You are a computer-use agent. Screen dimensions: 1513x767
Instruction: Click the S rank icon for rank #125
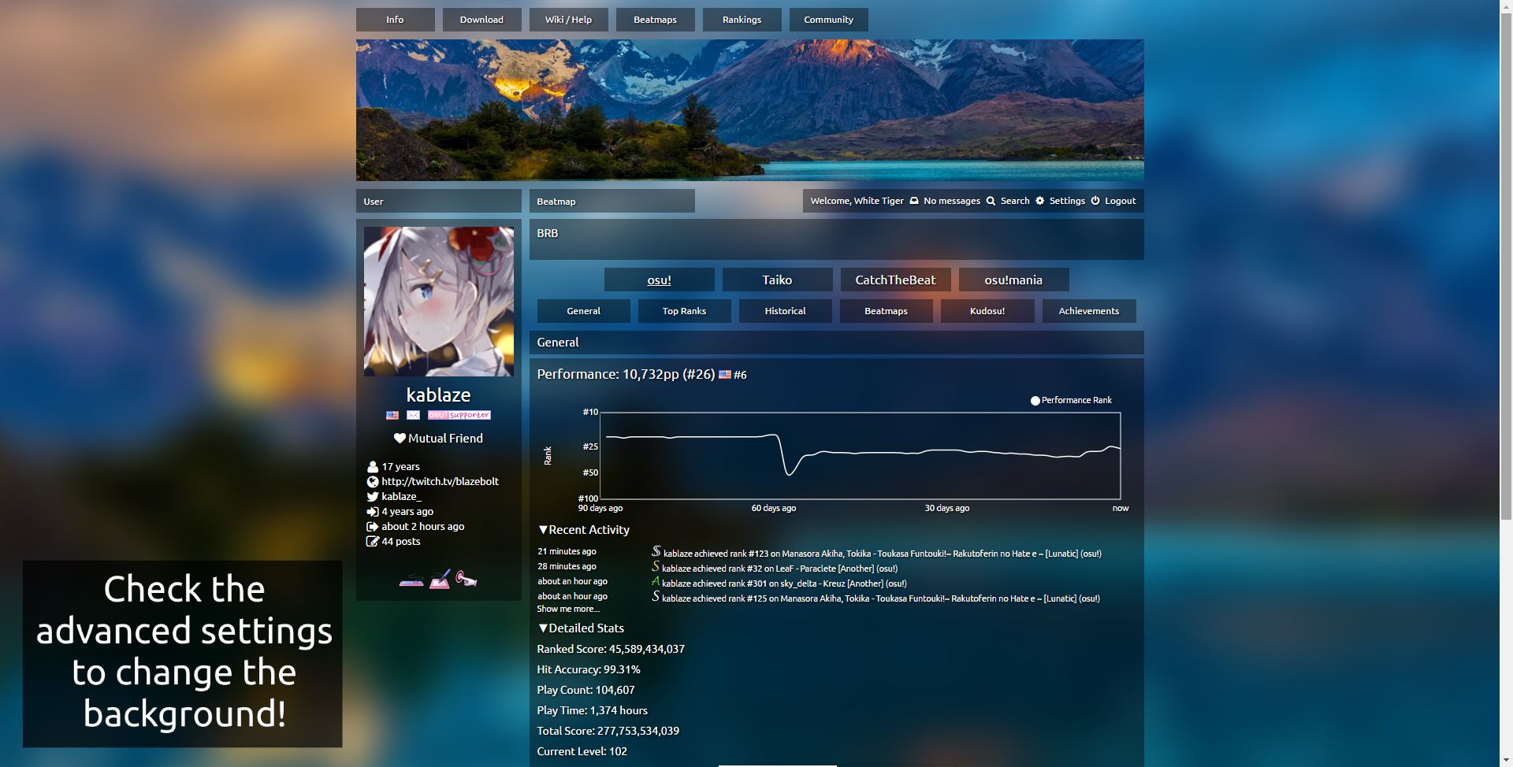656,597
